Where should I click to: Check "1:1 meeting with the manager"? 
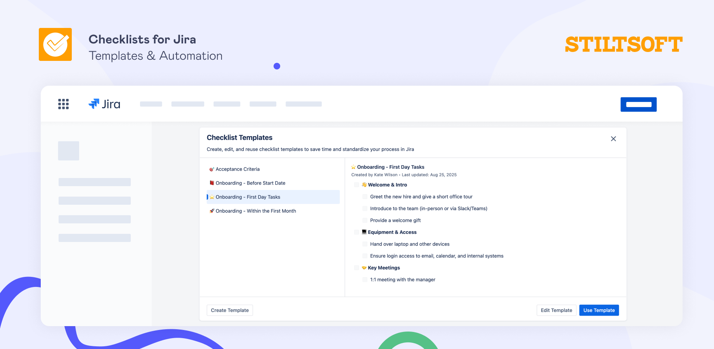(365, 279)
